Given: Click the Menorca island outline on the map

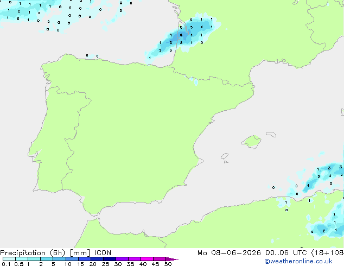Looking at the screenshot, I should pyautogui.click(x=271, y=134).
